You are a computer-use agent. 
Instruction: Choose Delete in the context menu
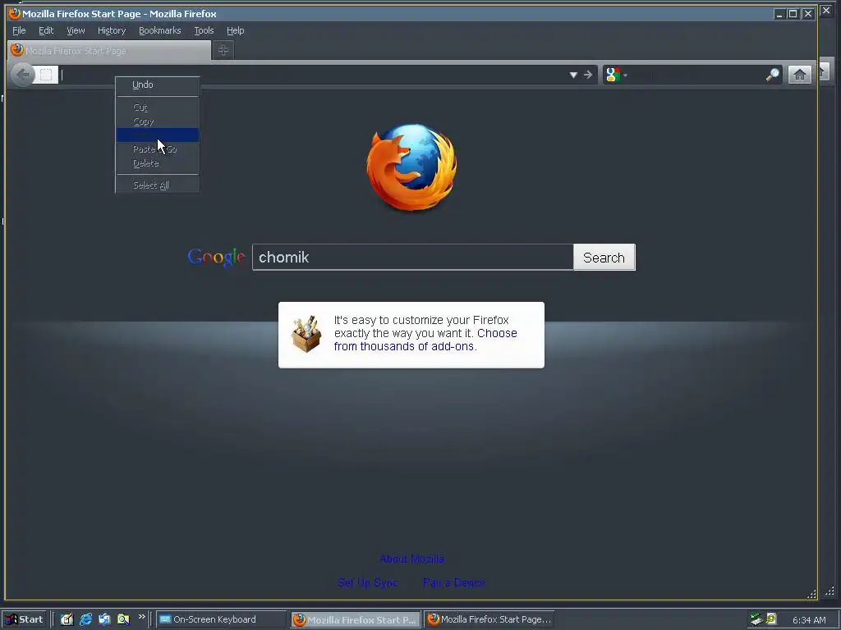click(x=157, y=163)
